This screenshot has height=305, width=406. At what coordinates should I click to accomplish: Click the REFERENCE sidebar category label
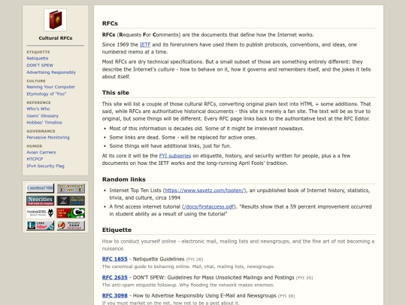pyautogui.click(x=38, y=102)
